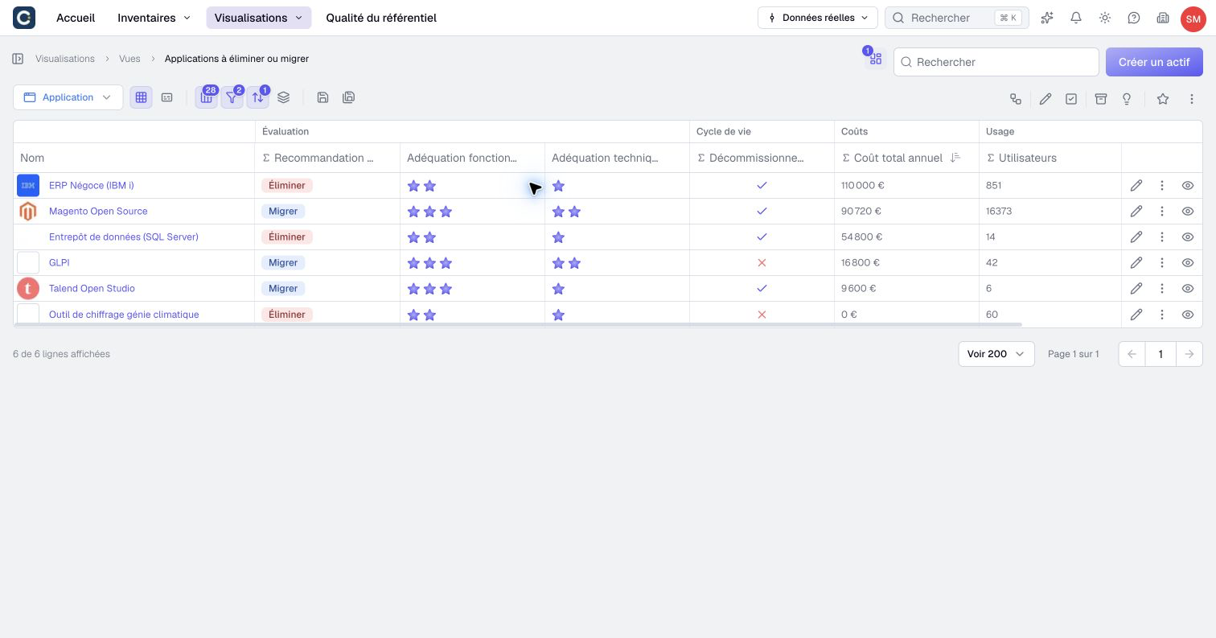Open the Voir 200 page size dropdown
This screenshot has height=638, width=1216.
(x=996, y=354)
